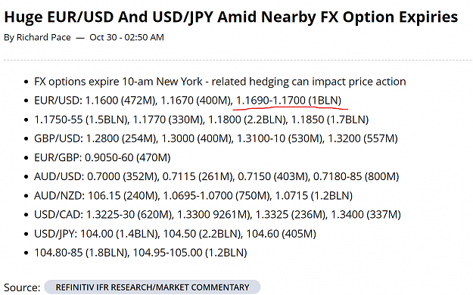
Task: Click the AUD/USD 0.7180-85 (800M) entry
Action: (356, 176)
